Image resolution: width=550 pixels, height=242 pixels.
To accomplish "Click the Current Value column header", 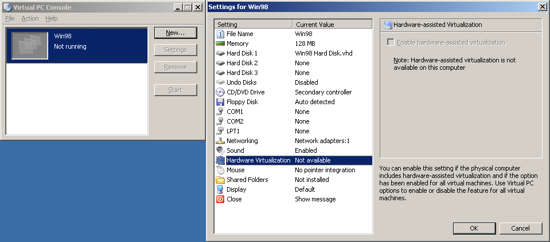I will coord(332,25).
